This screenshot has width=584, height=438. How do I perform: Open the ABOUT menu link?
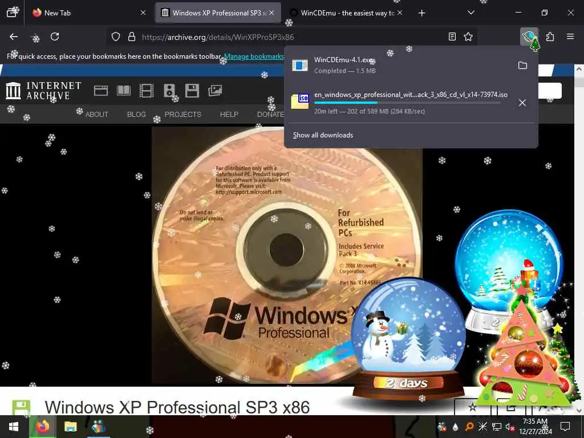coord(97,114)
